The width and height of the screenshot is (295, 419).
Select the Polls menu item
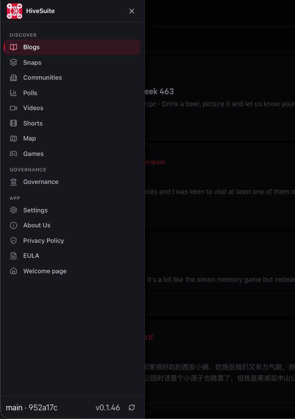click(x=72, y=93)
